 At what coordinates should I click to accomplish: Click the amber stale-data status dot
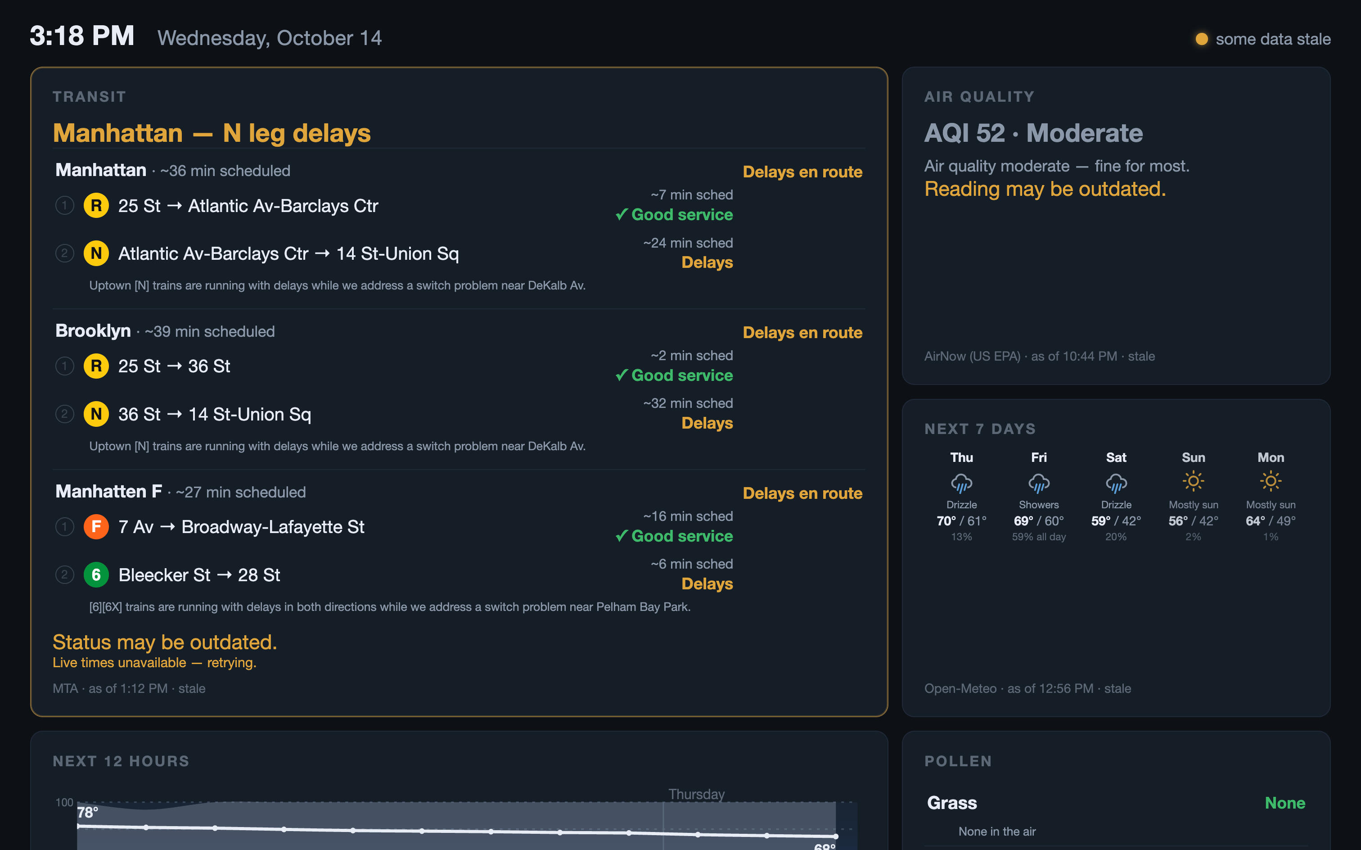tap(1201, 39)
